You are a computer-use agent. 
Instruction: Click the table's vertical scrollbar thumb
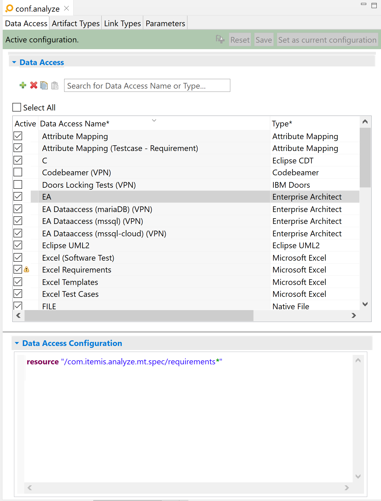tap(365, 157)
